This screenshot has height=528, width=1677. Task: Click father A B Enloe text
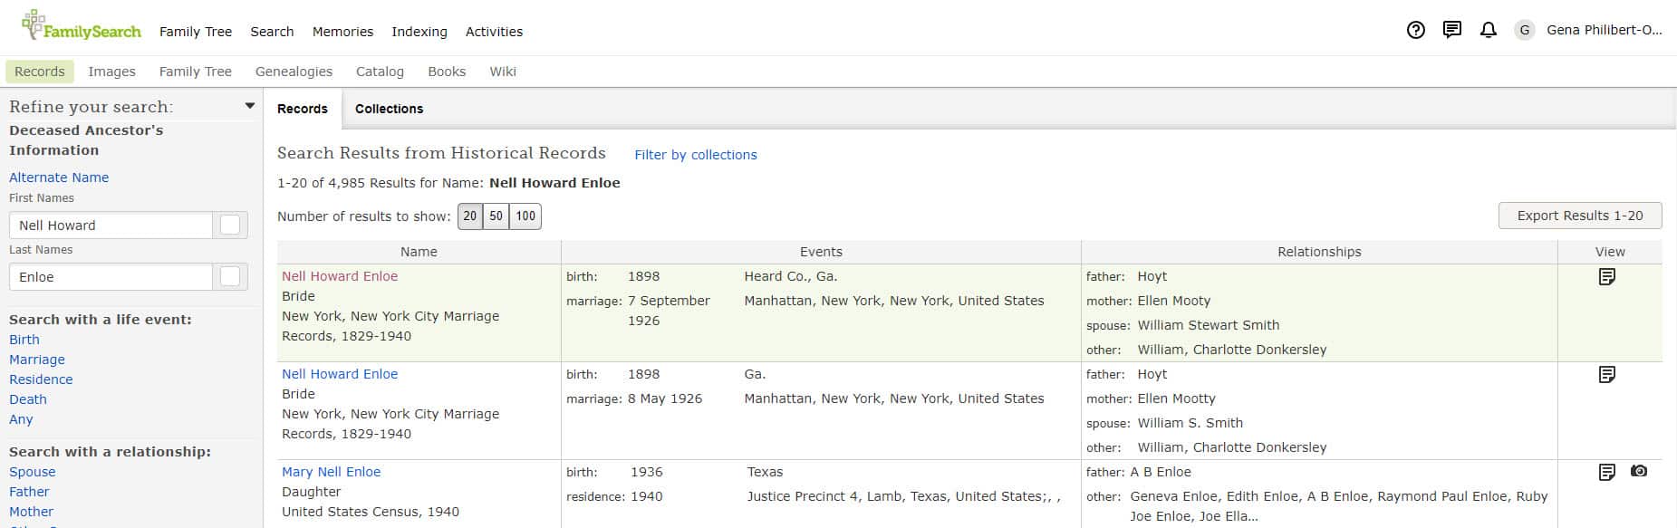point(1161,472)
